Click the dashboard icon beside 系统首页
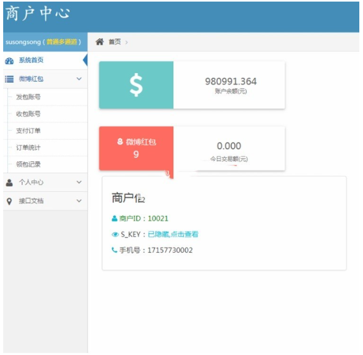The width and height of the screenshot is (363, 355). [x=9, y=61]
